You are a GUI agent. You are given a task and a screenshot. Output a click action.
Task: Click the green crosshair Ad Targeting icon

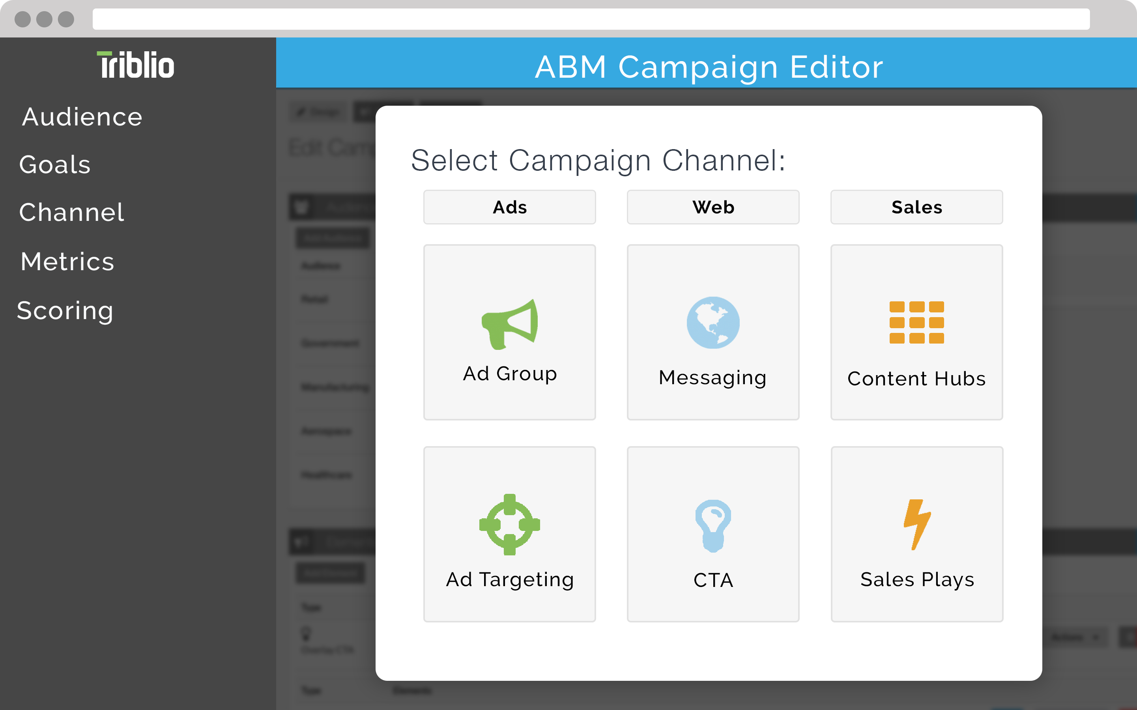point(510,525)
